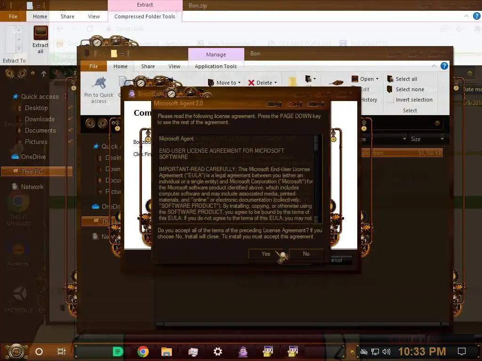This screenshot has height=361, width=482.
Task: Click the Properties icon in ribbon
Action: click(x=336, y=82)
